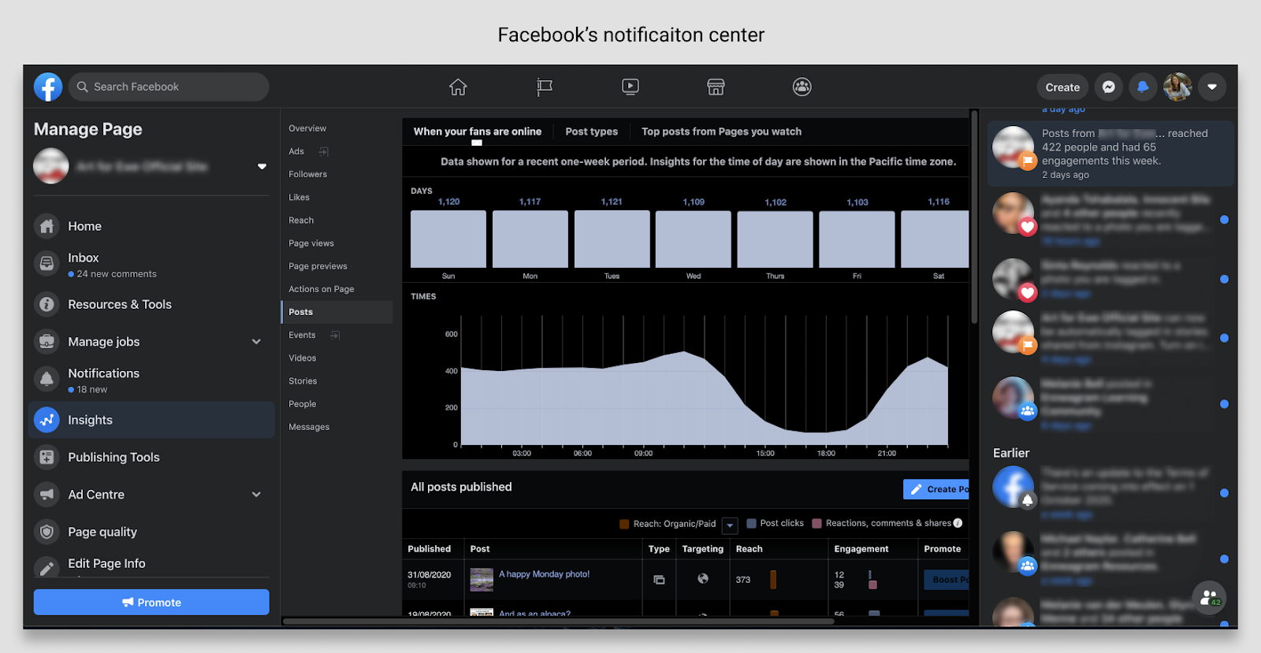
Task: Click the Post clicks blue legend swatch
Action: coord(751,523)
